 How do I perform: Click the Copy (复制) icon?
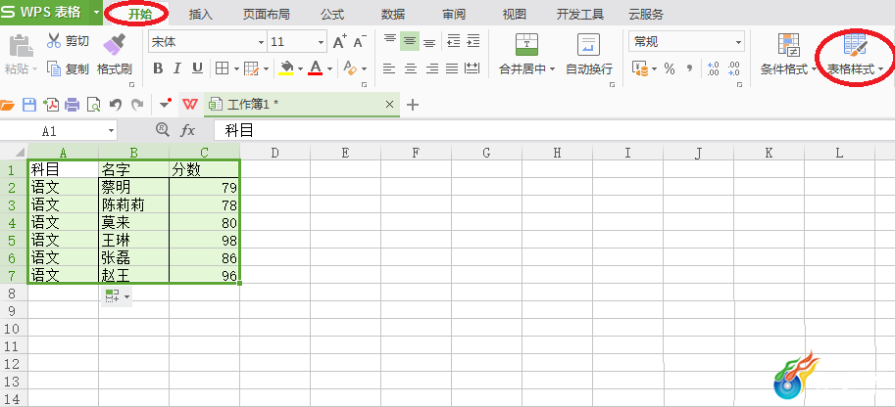(x=54, y=68)
